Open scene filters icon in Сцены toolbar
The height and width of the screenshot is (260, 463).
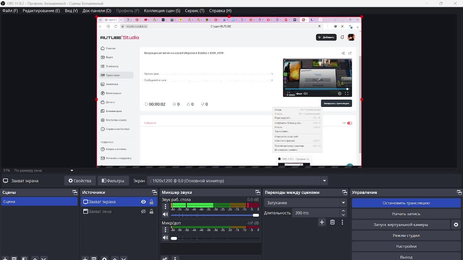24,259
